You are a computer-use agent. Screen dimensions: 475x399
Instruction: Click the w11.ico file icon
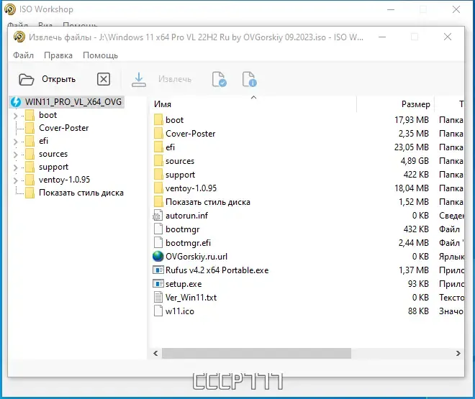pyautogui.click(x=158, y=311)
